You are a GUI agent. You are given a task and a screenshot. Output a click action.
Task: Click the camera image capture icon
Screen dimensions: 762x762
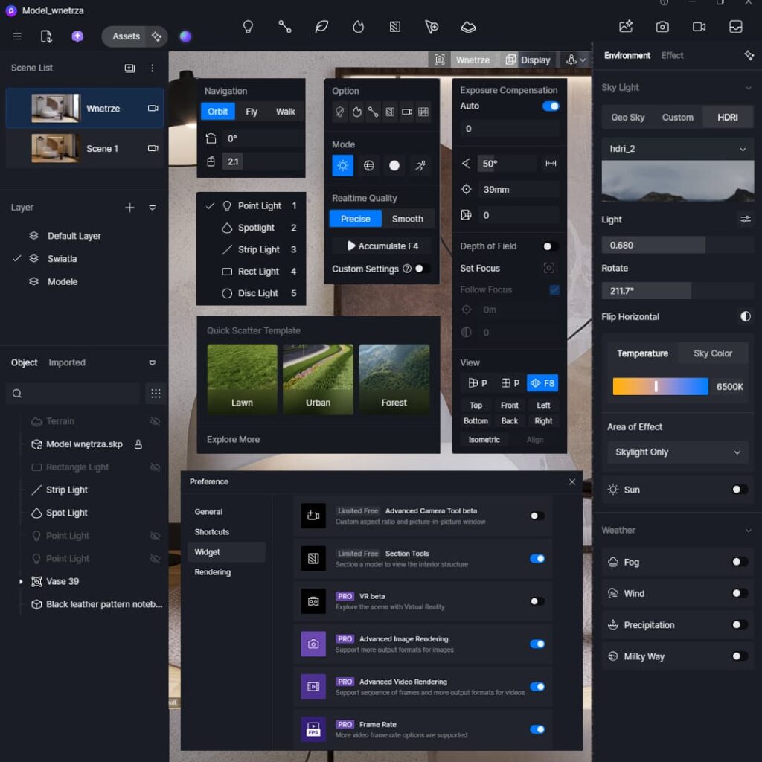coord(662,27)
